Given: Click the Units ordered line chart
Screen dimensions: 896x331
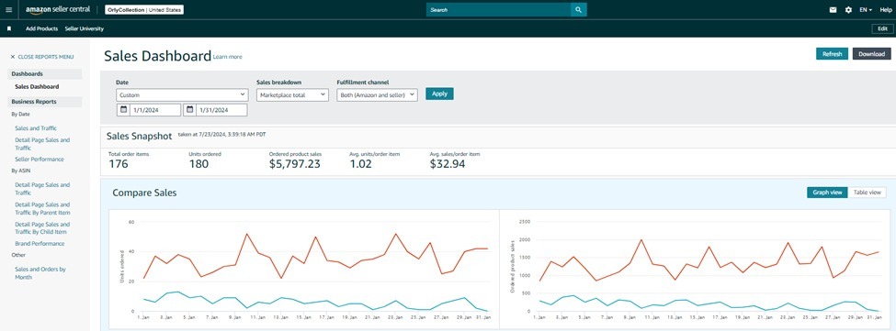Looking at the screenshot, I should pos(304,268).
